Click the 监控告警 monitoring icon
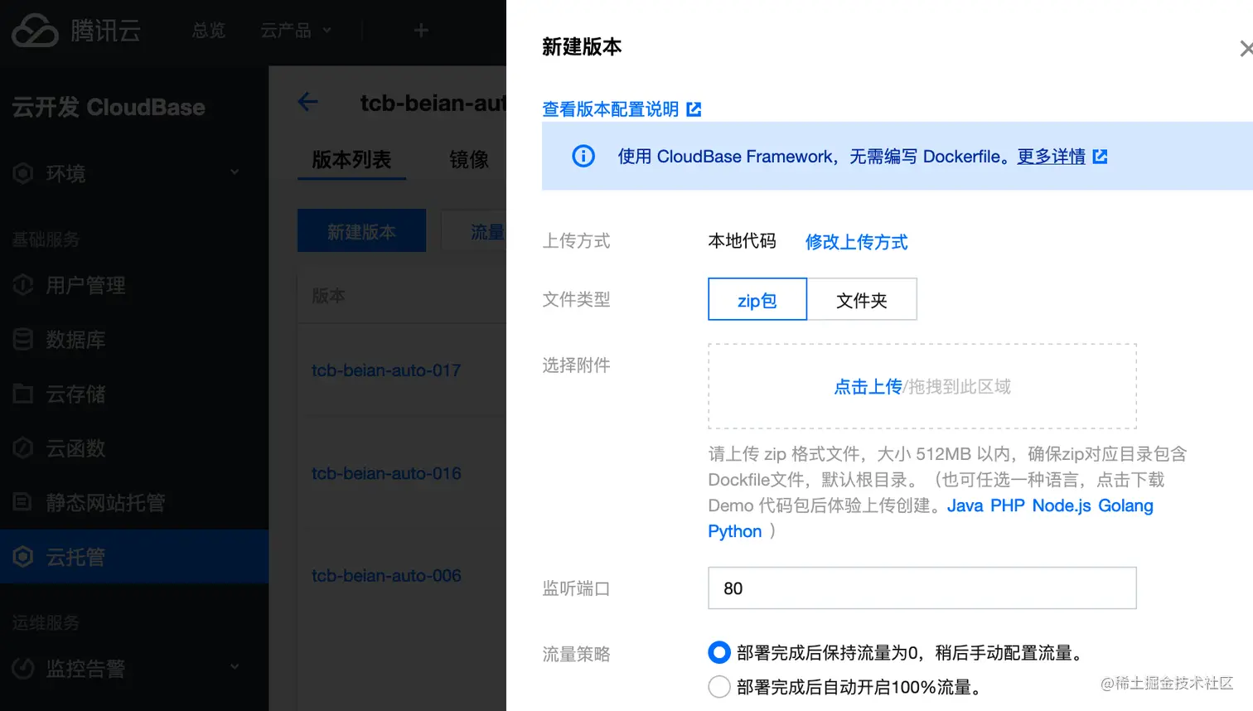Image resolution: width=1253 pixels, height=711 pixels. [x=23, y=668]
